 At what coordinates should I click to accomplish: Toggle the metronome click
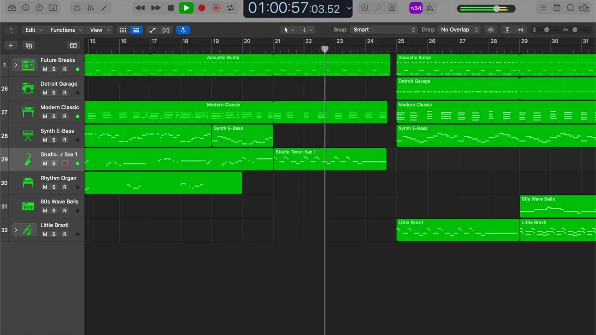point(430,8)
